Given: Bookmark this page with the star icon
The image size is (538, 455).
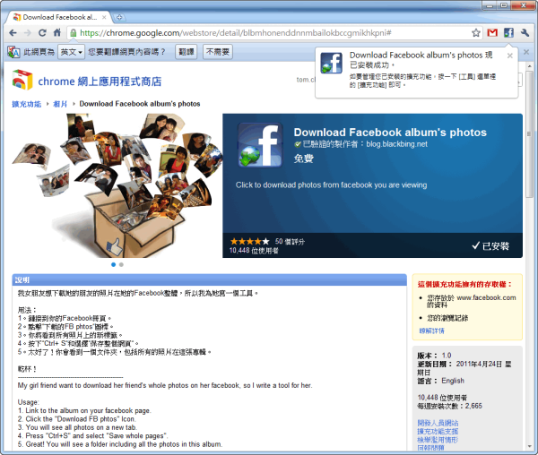Looking at the screenshot, I should 475,33.
